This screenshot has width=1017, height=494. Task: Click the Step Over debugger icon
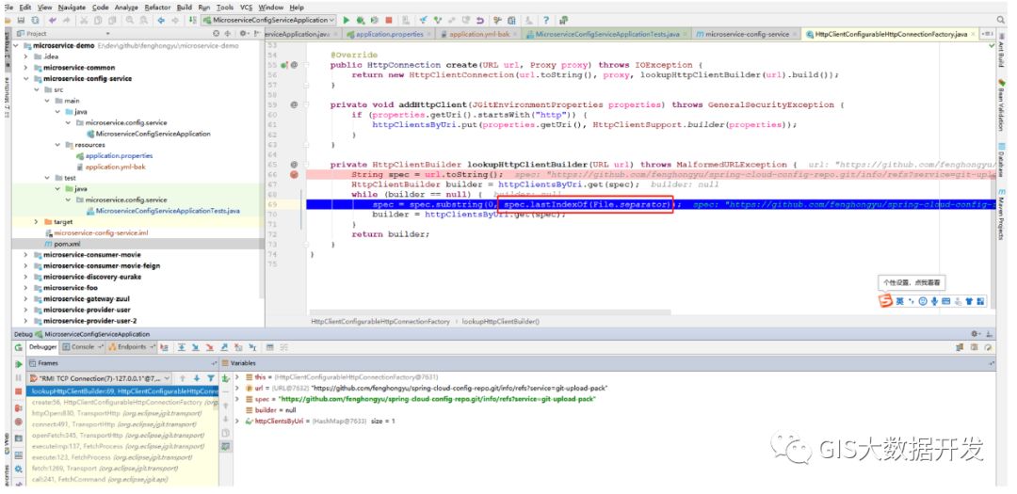point(182,347)
